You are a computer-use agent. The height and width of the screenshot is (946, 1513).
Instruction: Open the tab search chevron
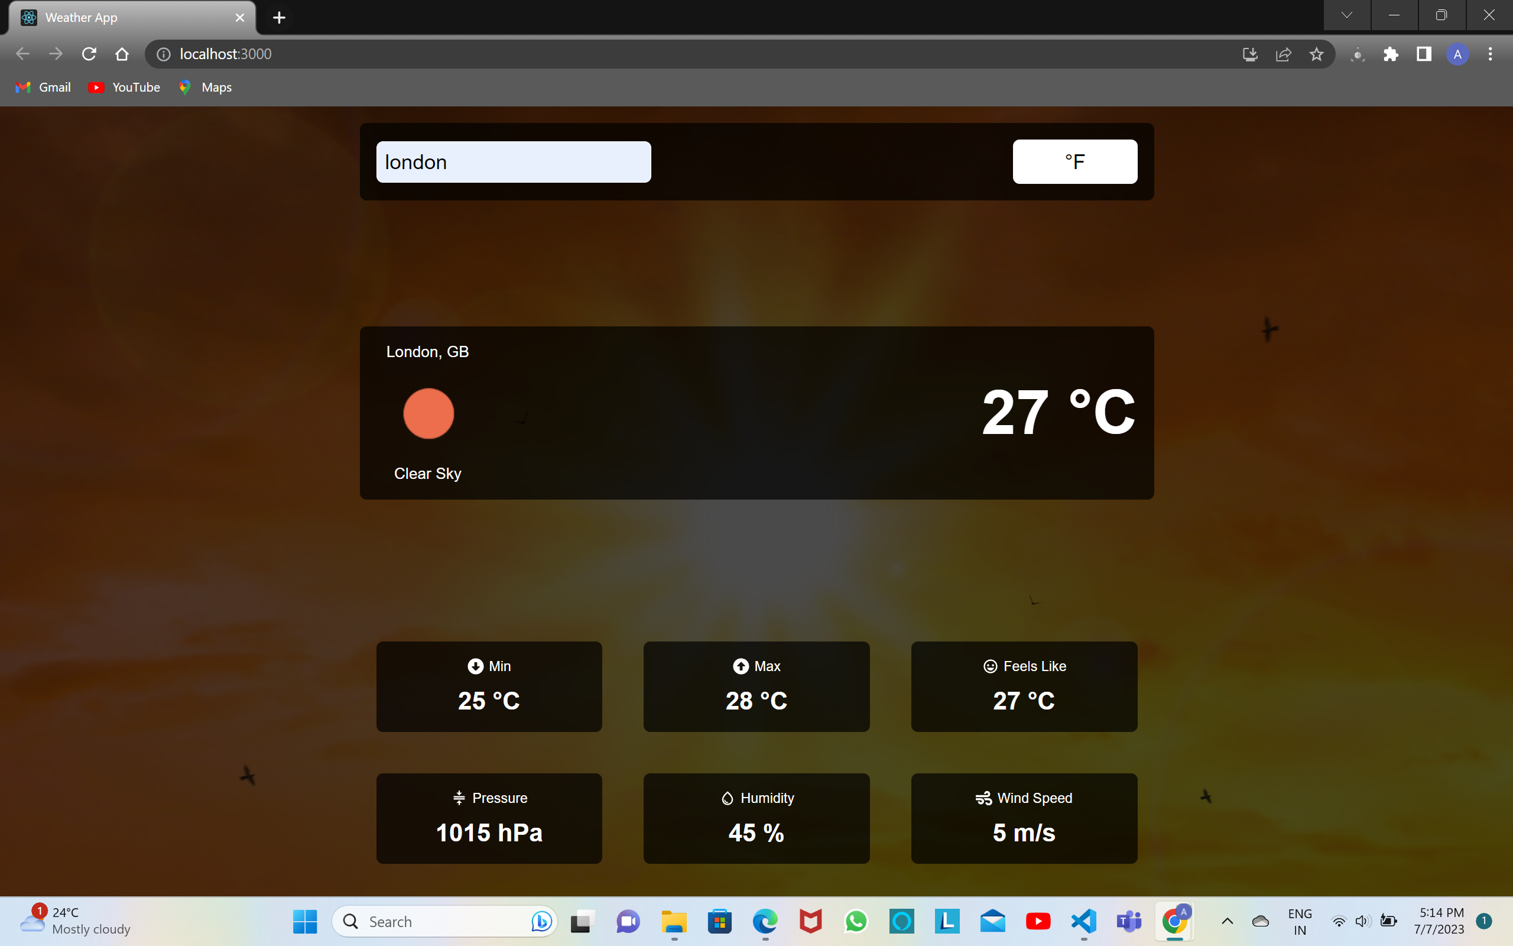(x=1347, y=14)
